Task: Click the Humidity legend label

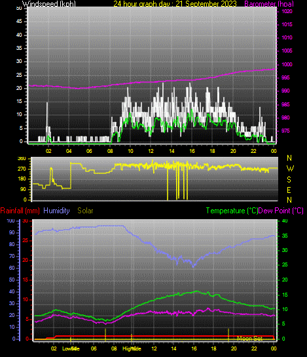Action: pos(56,211)
